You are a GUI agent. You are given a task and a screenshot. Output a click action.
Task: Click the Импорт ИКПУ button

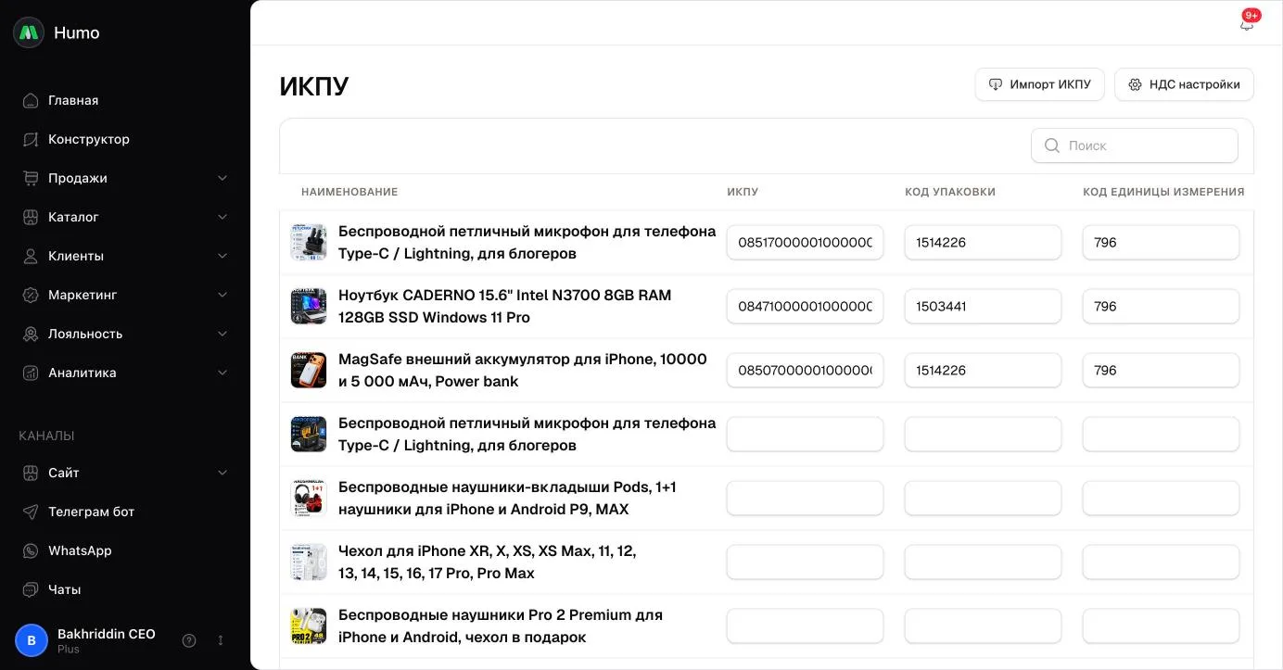pos(1039,84)
